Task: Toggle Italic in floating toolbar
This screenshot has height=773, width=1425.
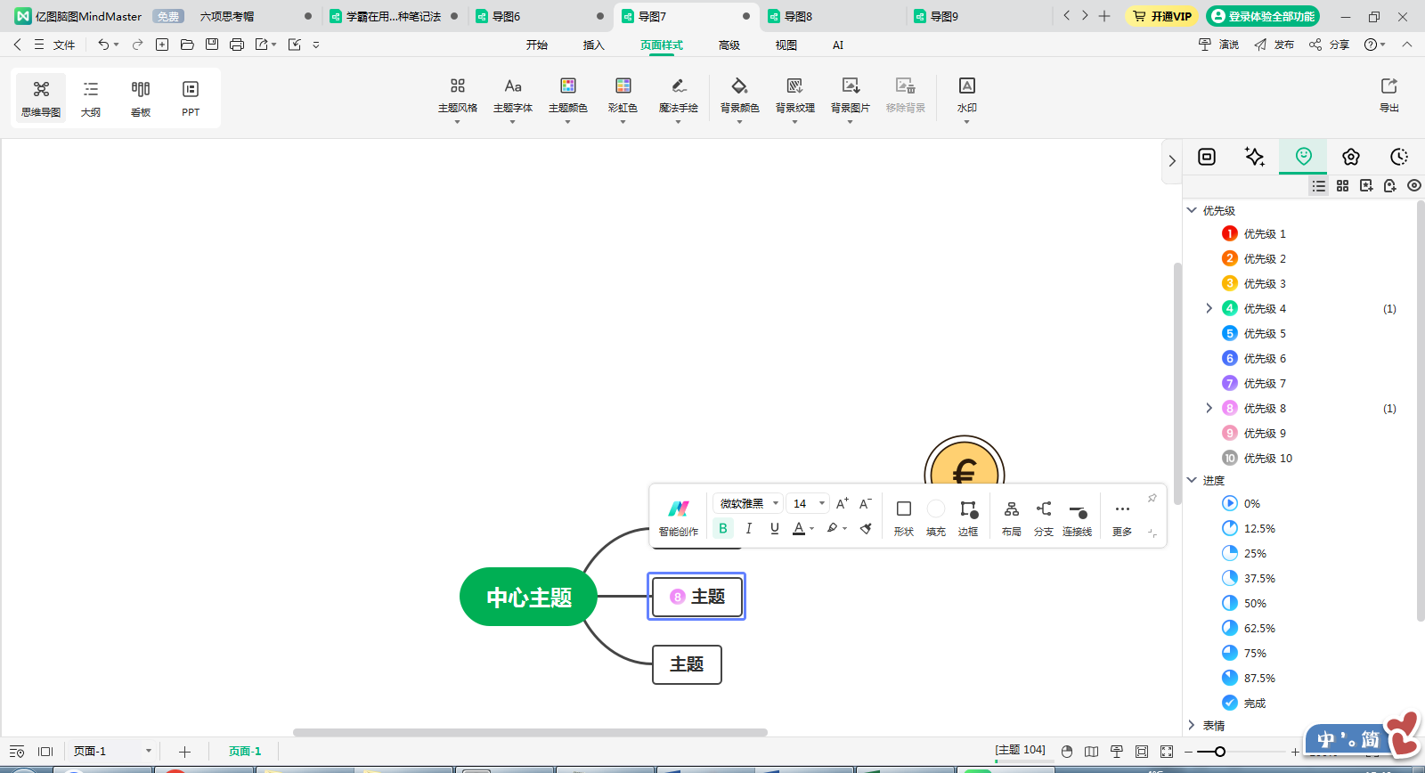Action: (749, 528)
